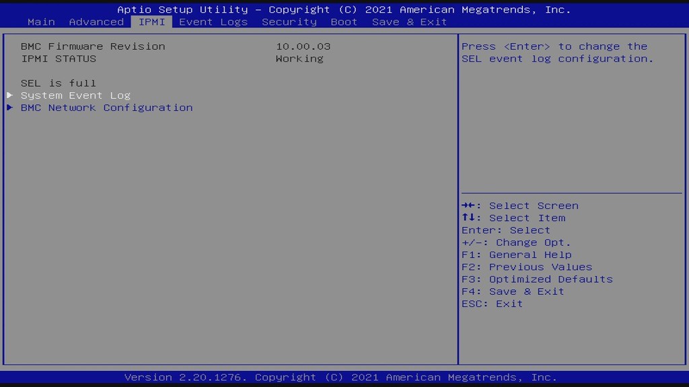Go to the Event Logs tab
The image size is (689, 387).
click(x=213, y=22)
